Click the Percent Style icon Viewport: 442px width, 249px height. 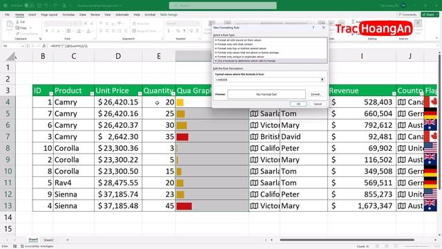[x=178, y=30]
